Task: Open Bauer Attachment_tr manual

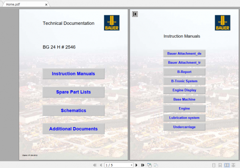Action: [x=184, y=63]
